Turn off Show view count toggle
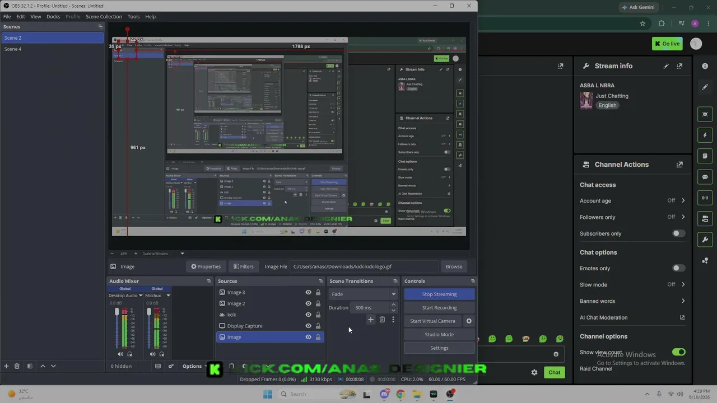The image size is (717, 403). coord(678,352)
